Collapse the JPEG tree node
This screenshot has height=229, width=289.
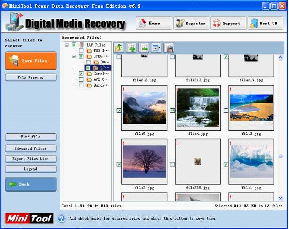[x=74, y=56]
